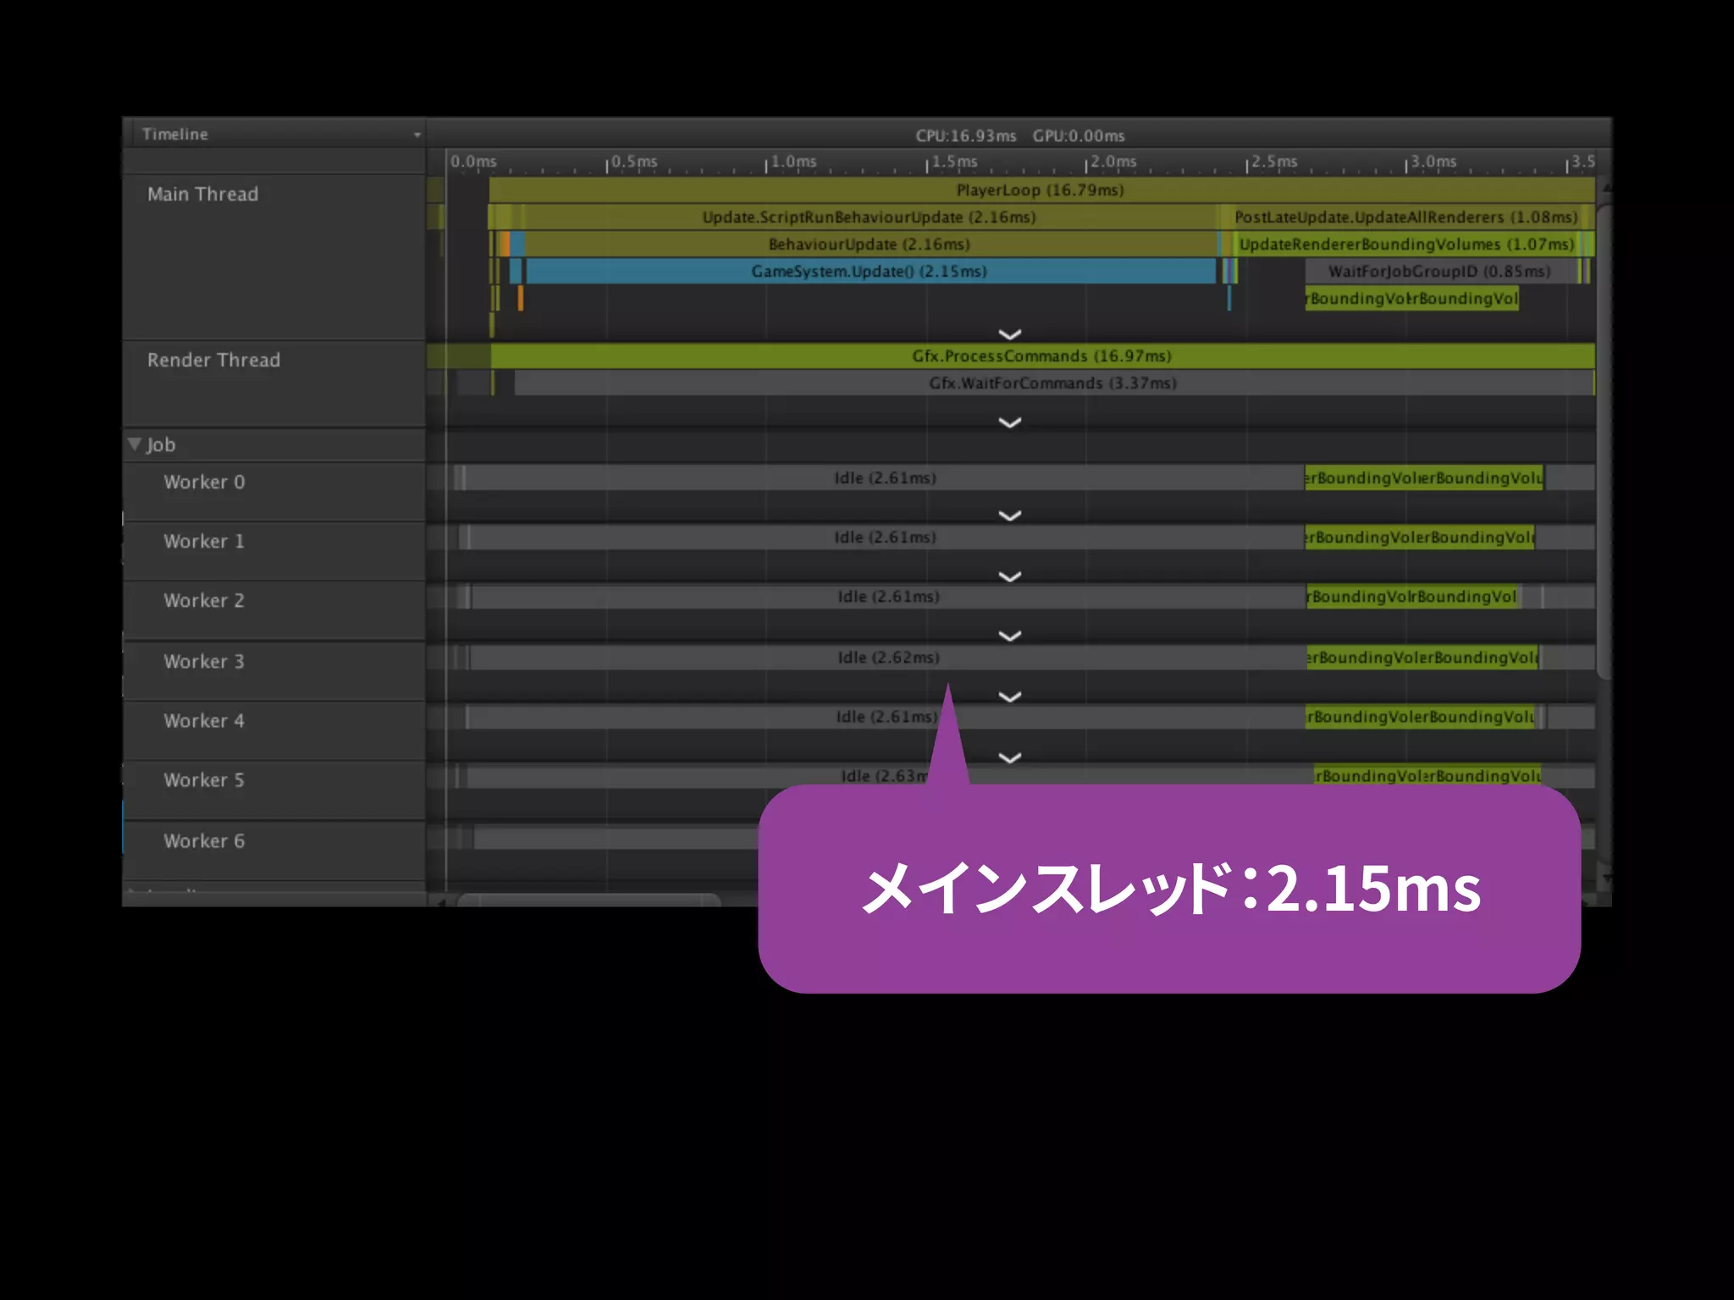Click the Render Thread row label
Viewport: 1734px width, 1300px height.
(x=213, y=360)
